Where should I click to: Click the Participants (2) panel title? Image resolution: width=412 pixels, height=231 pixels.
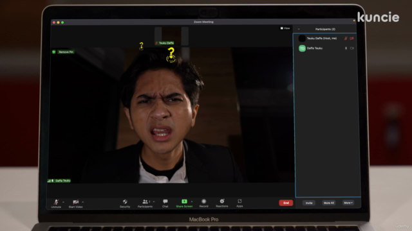coord(325,29)
